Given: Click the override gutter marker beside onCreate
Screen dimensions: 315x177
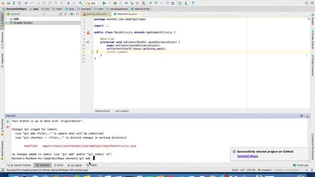Looking at the screenshot, I should (88, 42).
